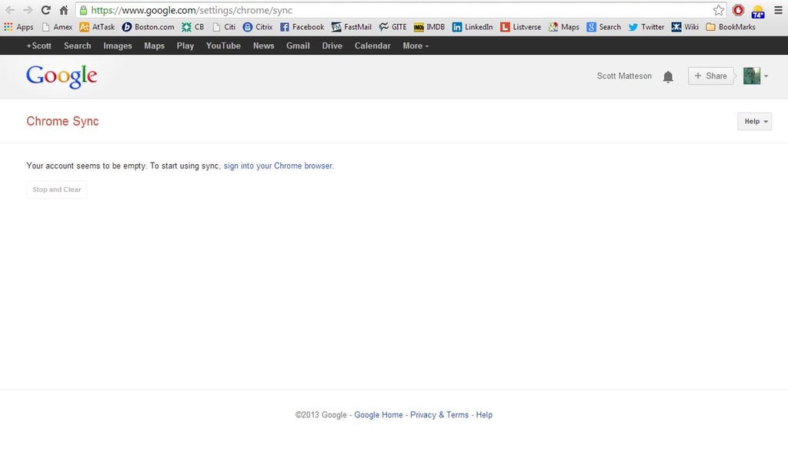This screenshot has height=449, width=788.
Task: Reload the current page
Action: [x=45, y=10]
